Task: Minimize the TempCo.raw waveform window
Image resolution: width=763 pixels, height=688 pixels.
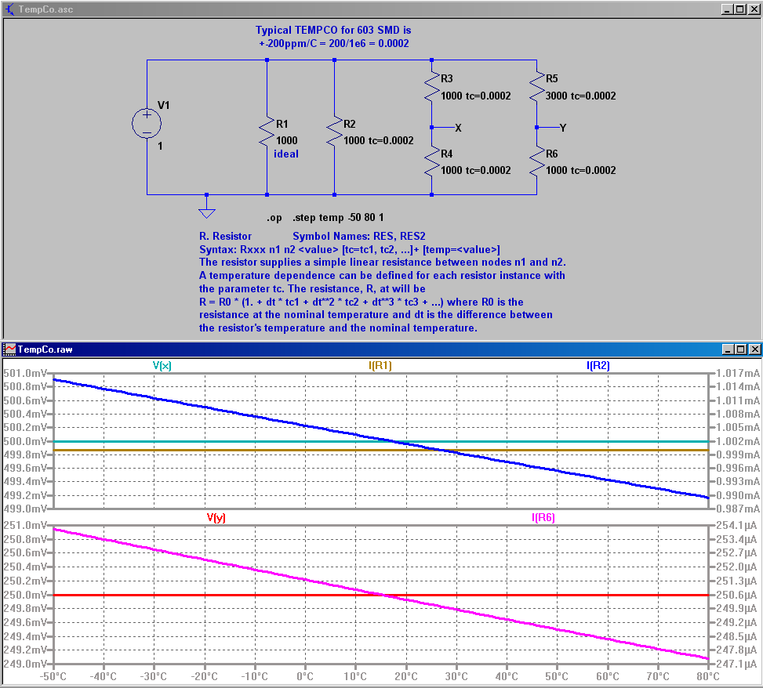Action: (x=728, y=349)
